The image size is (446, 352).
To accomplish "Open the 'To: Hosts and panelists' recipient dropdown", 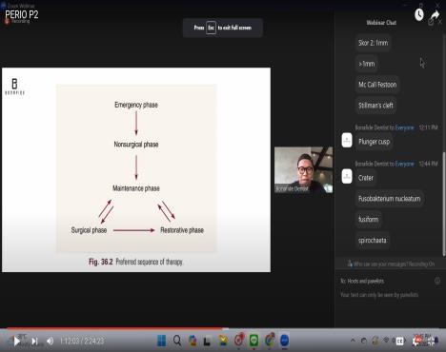I will click(362, 281).
